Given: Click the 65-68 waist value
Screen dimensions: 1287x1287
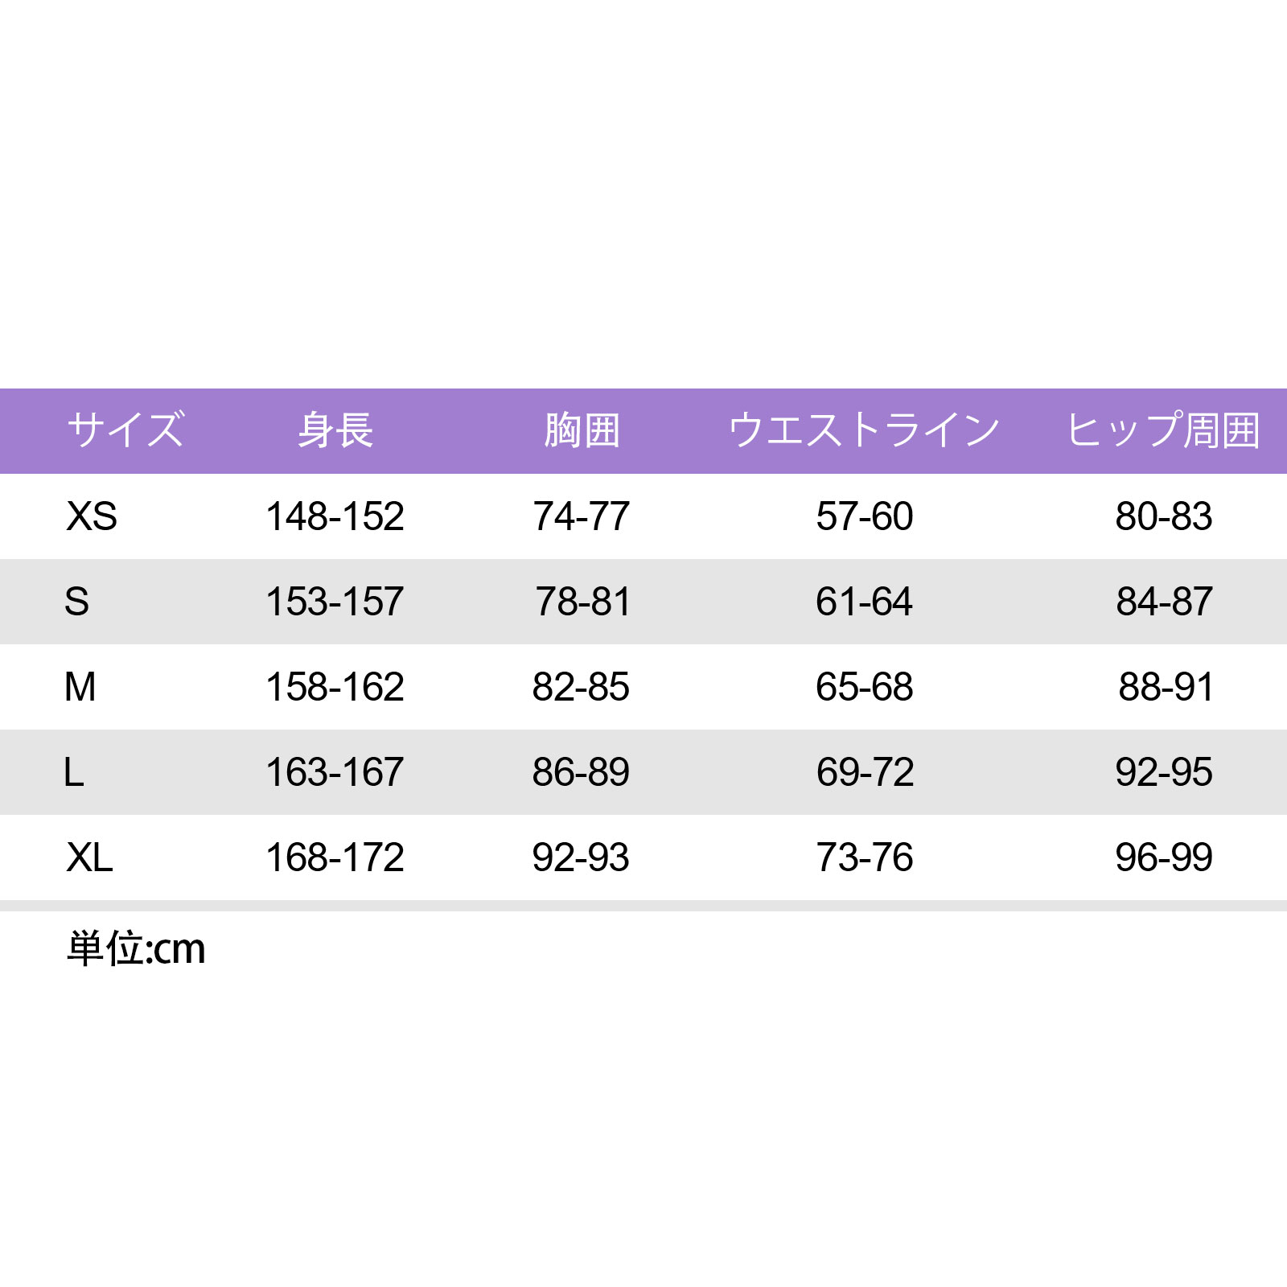Looking at the screenshot, I should click(865, 687).
